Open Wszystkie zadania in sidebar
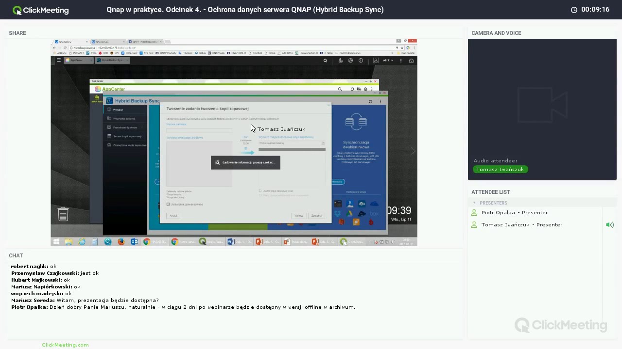The width and height of the screenshot is (622, 349). click(x=125, y=118)
